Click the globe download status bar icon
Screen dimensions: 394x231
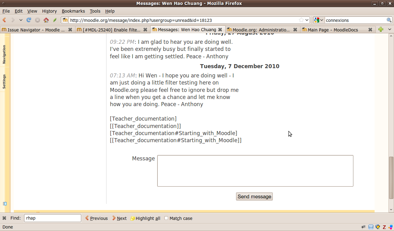[378, 227]
